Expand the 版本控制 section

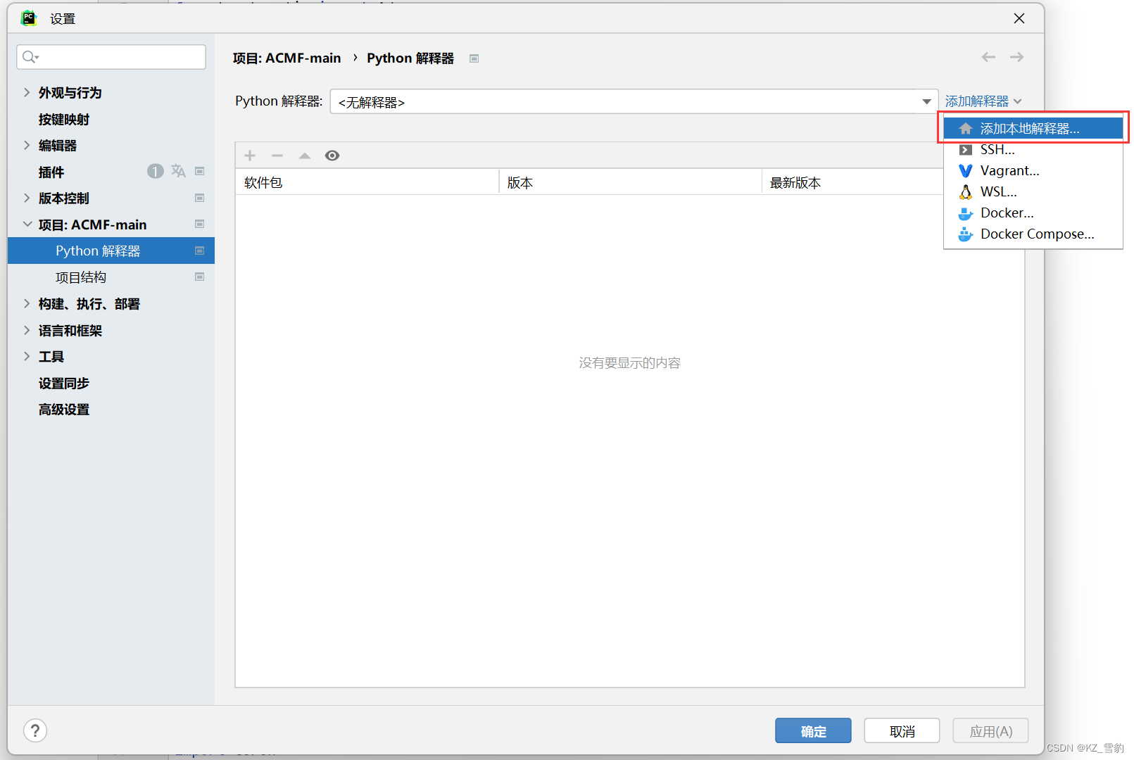(27, 198)
